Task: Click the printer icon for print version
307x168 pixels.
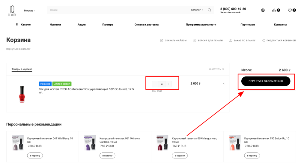Action: [194, 40]
